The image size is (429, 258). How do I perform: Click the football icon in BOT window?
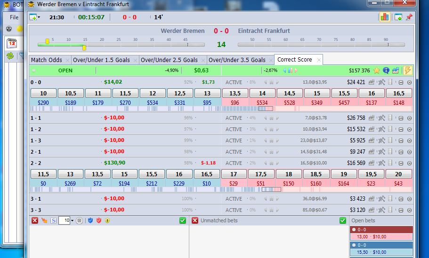pos(9,28)
